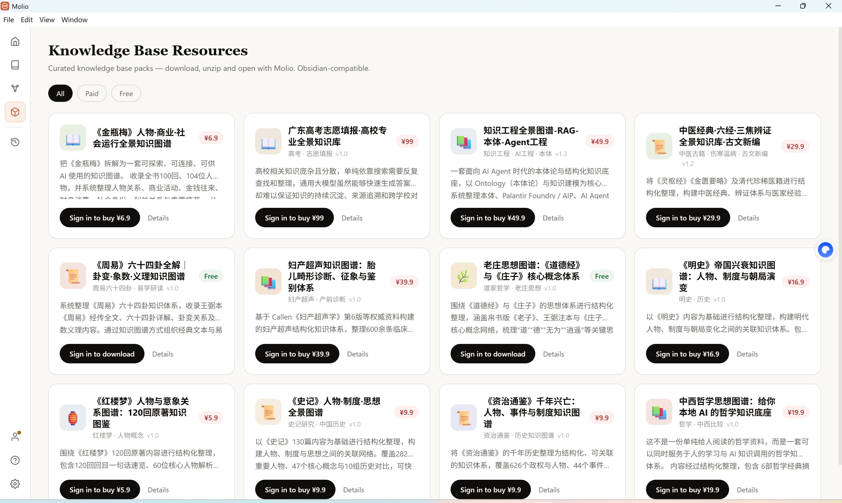842x503 pixels.
Task: Click the lantern icon of 红楼梦 card
Action: (x=73, y=418)
